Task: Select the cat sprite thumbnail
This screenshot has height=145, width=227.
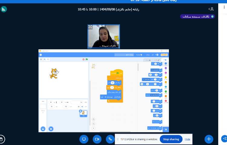Action: coord(83,113)
